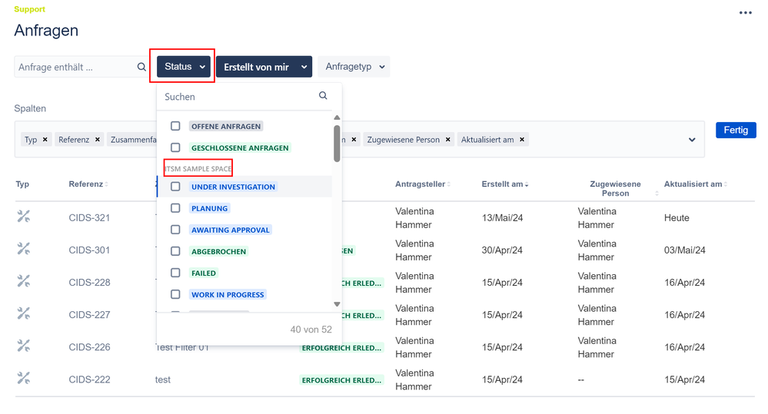Remove the Referenz column chip
This screenshot has width=768, height=414.
click(98, 140)
